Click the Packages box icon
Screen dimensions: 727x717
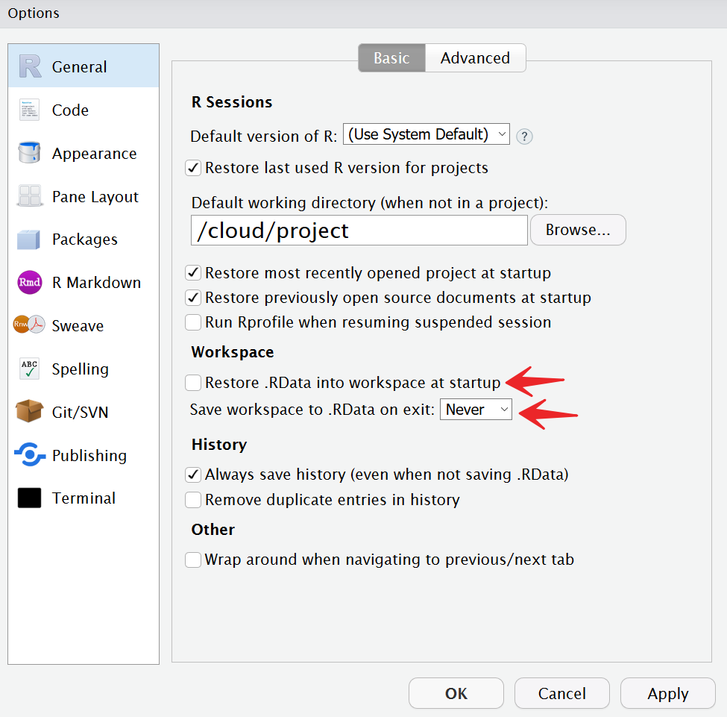pyautogui.click(x=30, y=239)
